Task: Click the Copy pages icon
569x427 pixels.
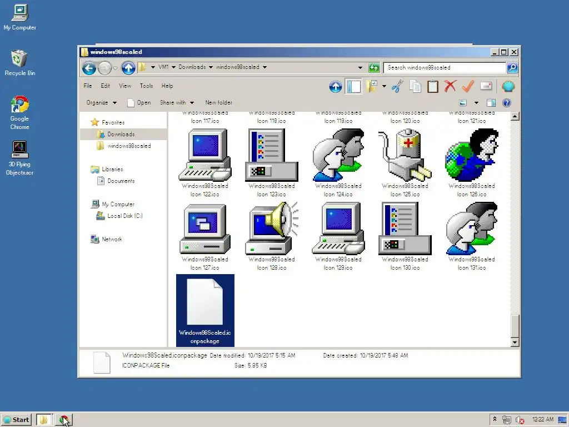Action: pos(415,87)
